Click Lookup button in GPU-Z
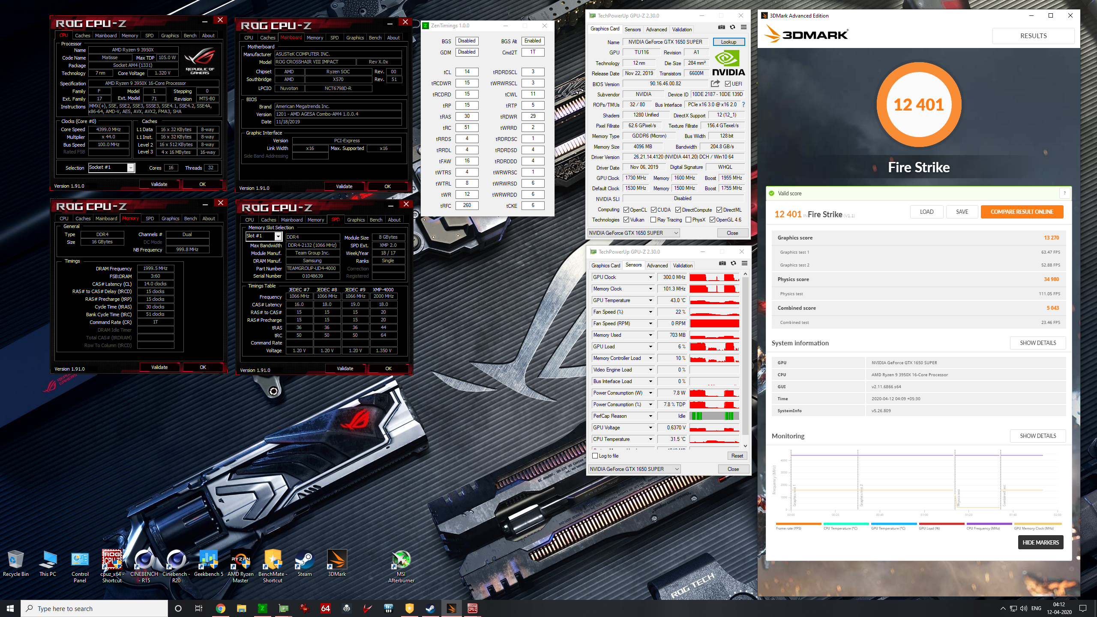Screen dimensions: 1097x617 [x=728, y=42]
